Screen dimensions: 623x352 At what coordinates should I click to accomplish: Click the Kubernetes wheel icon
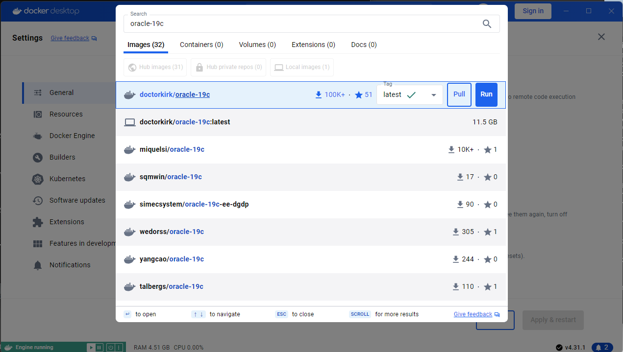click(x=38, y=179)
